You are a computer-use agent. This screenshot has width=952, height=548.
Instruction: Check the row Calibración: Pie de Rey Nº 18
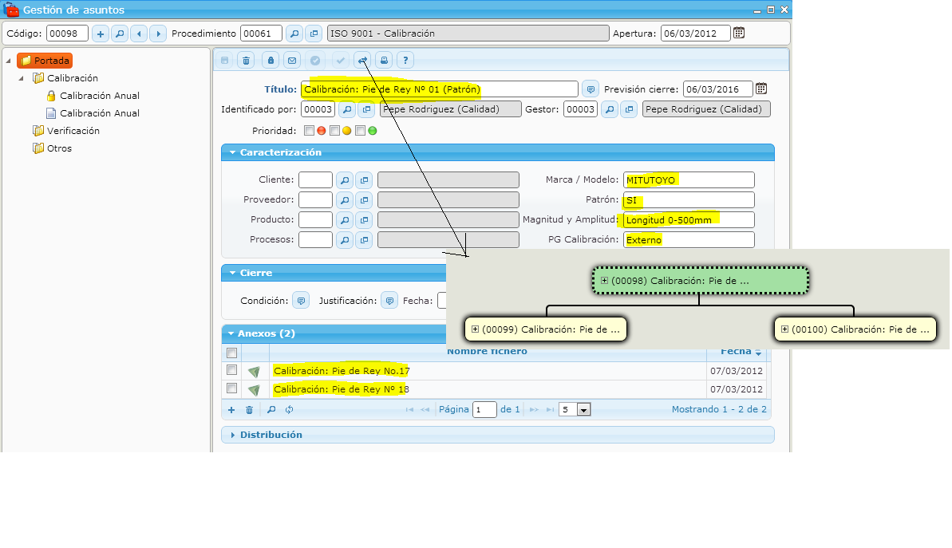coord(231,388)
